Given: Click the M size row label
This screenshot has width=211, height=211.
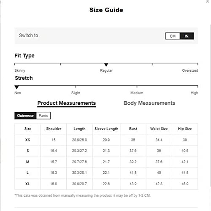Looking at the screenshot, I should (x=27, y=162).
